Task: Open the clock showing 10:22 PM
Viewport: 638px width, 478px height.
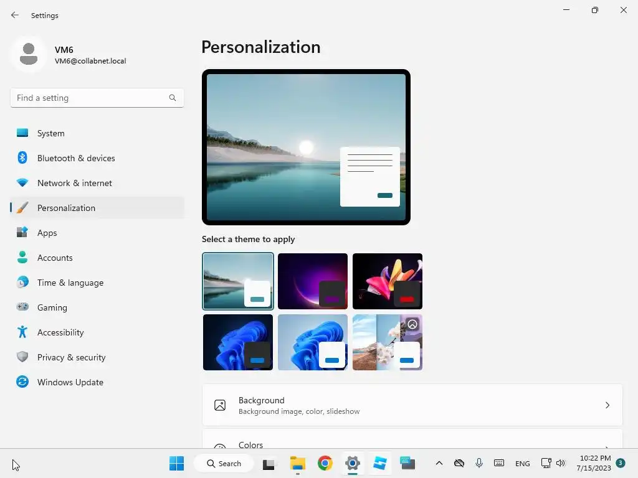Action: (594, 463)
